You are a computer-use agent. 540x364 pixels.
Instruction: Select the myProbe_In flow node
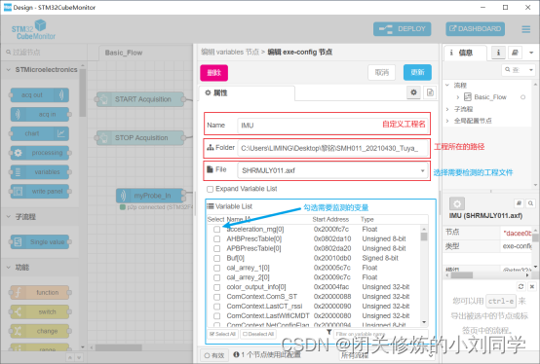click(149, 196)
